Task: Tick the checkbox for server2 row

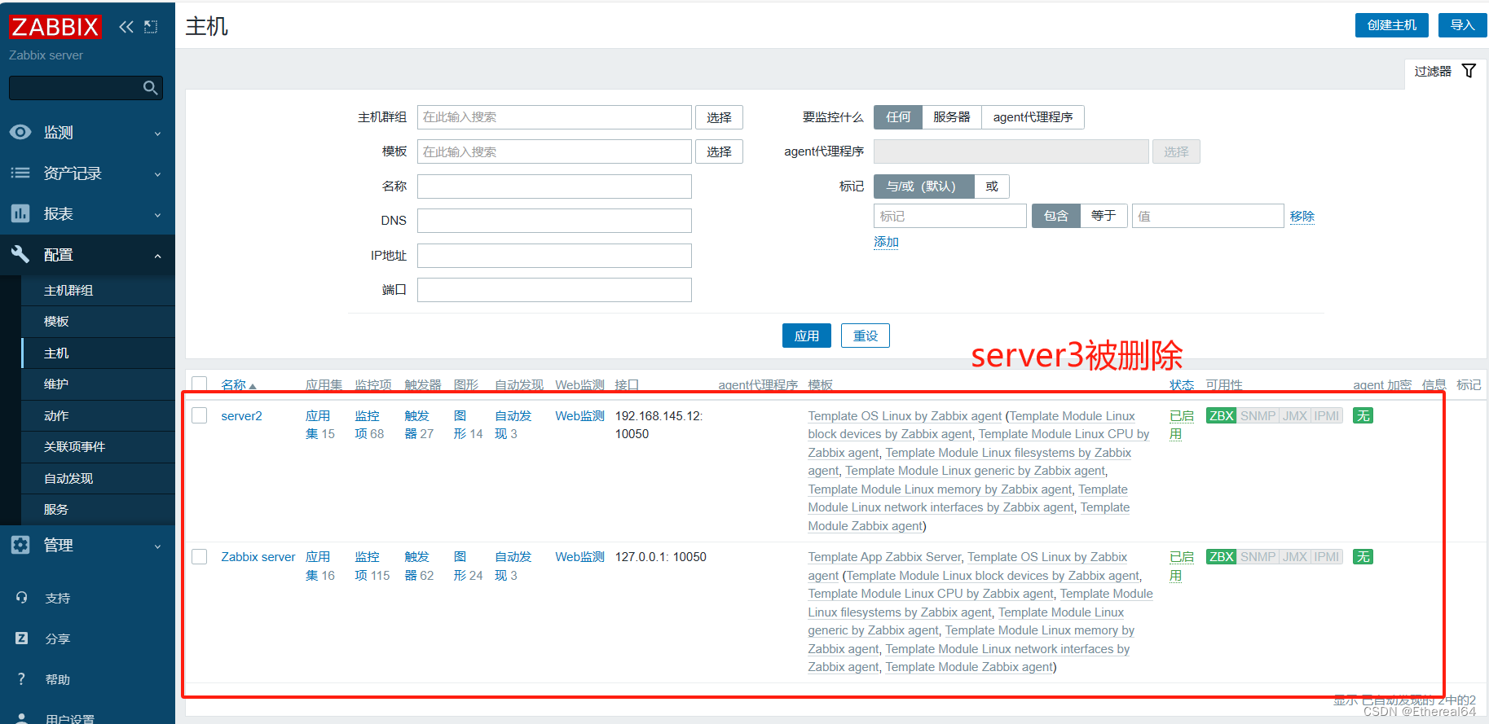Action: pos(200,415)
